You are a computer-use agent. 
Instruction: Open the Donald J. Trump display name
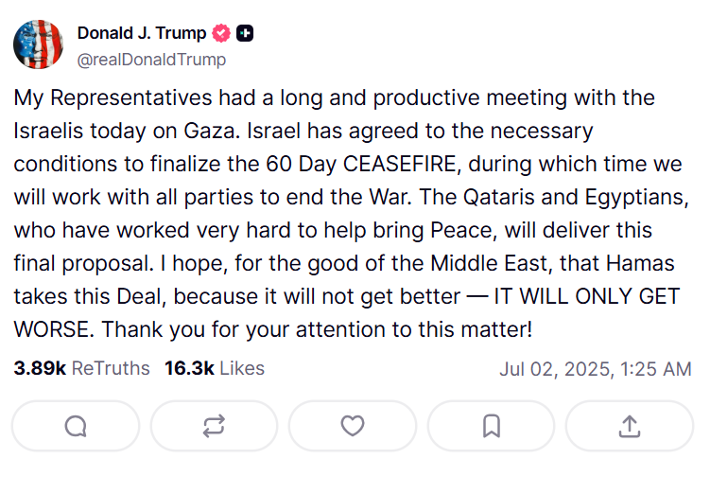(x=141, y=33)
